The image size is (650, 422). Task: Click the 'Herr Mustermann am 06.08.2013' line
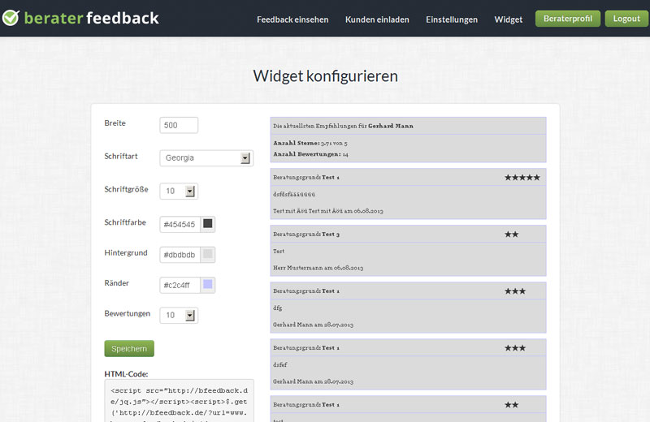pyautogui.click(x=318, y=268)
